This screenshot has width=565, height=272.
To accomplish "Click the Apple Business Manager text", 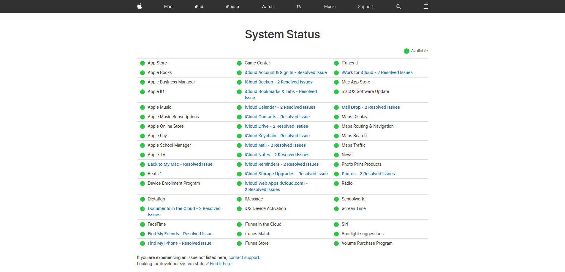I will (x=171, y=82).
